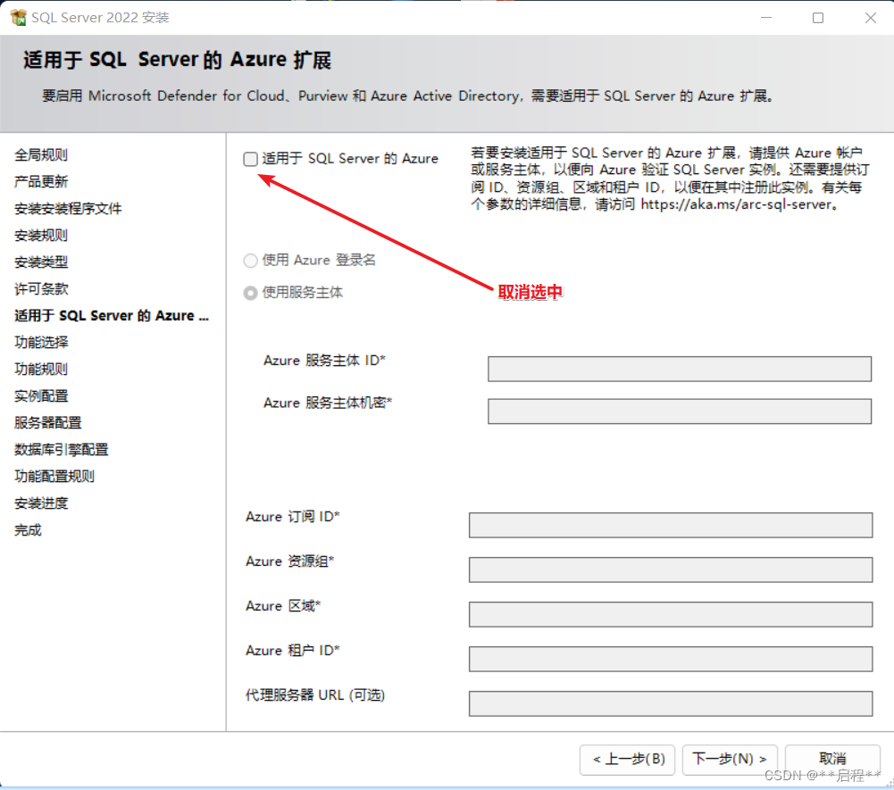
Task: Click the Azure 服务主体机密 input field
Action: pos(680,411)
